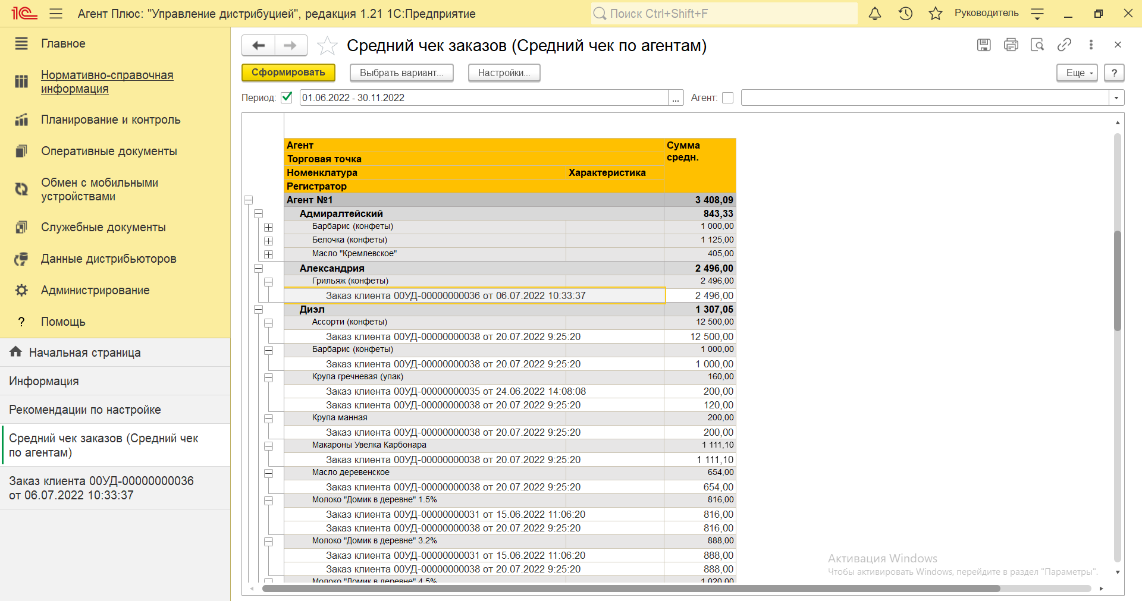Click Обмен с мобильными устройствами sync icon
Image resolution: width=1142 pixels, height=601 pixels.
[21, 189]
